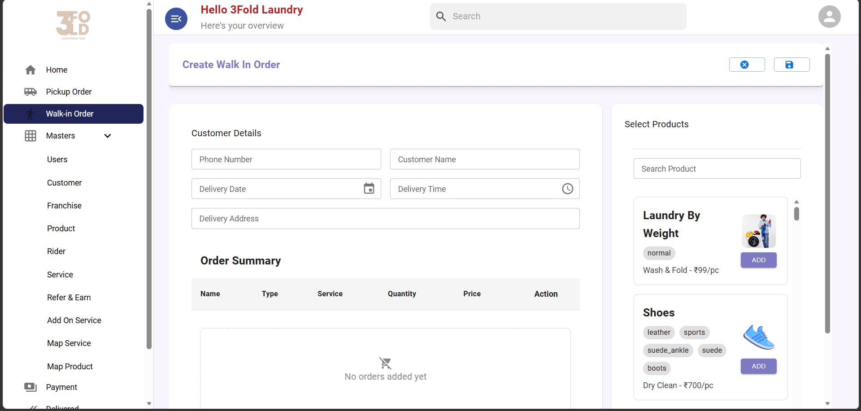Open Map Product page
The width and height of the screenshot is (861, 411).
pyautogui.click(x=70, y=367)
